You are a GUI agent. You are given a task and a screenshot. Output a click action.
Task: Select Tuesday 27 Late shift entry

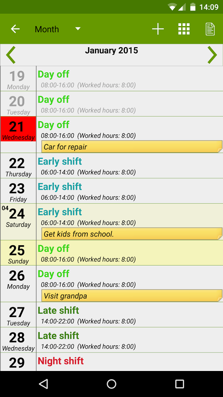pyautogui.click(x=111, y=315)
